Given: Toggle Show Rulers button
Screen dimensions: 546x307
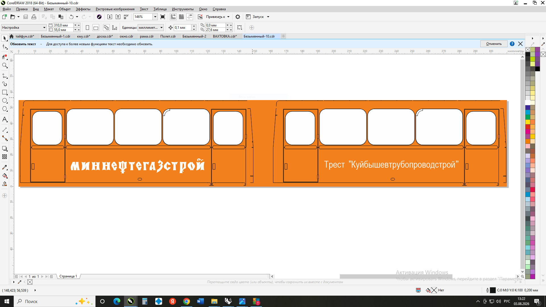Looking at the screenshot, I should [173, 17].
